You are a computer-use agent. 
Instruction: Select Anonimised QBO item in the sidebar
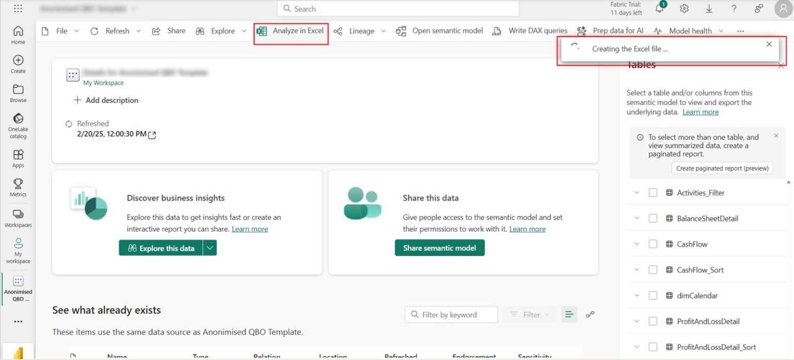(x=18, y=289)
